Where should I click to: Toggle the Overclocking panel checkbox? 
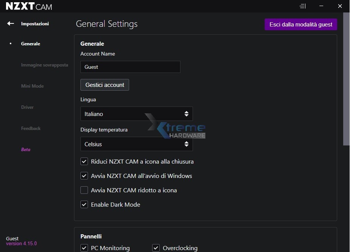click(x=156, y=248)
